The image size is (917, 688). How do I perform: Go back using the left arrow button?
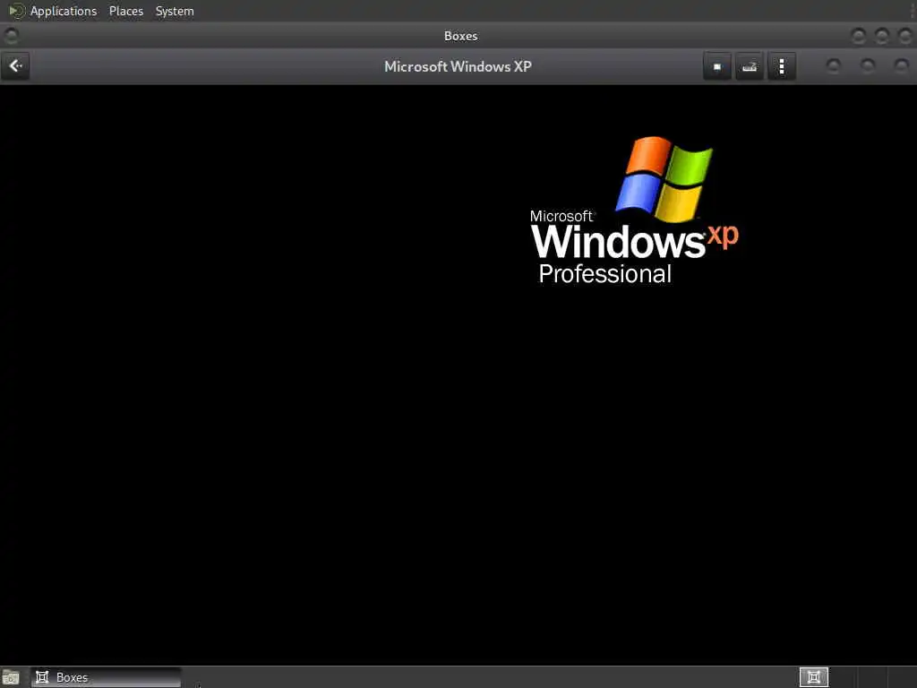(16, 66)
